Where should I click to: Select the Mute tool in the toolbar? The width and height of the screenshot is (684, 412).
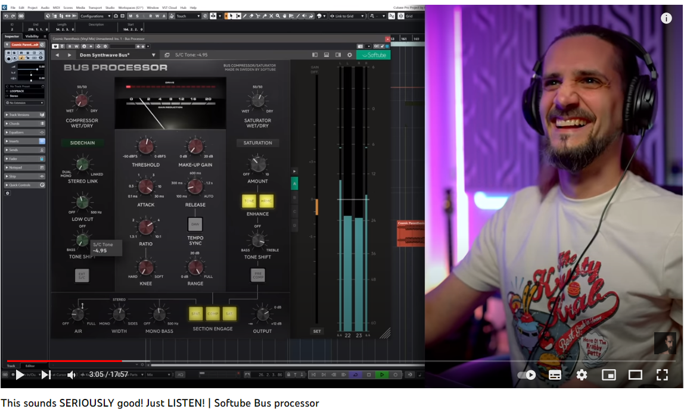coord(271,17)
